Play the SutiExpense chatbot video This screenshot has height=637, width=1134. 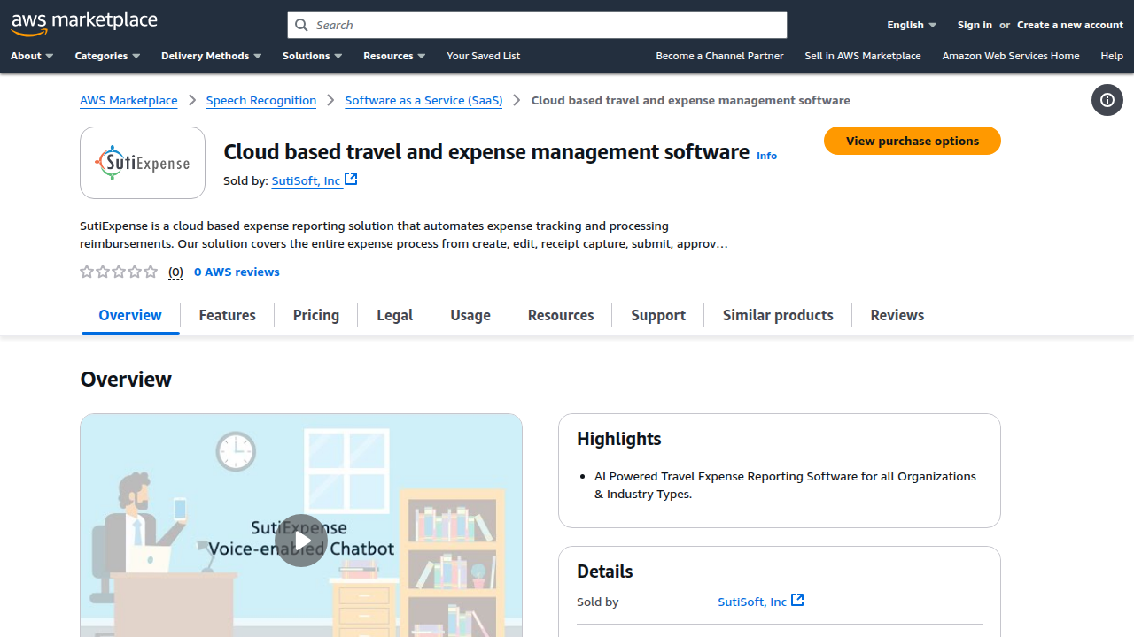(x=301, y=541)
